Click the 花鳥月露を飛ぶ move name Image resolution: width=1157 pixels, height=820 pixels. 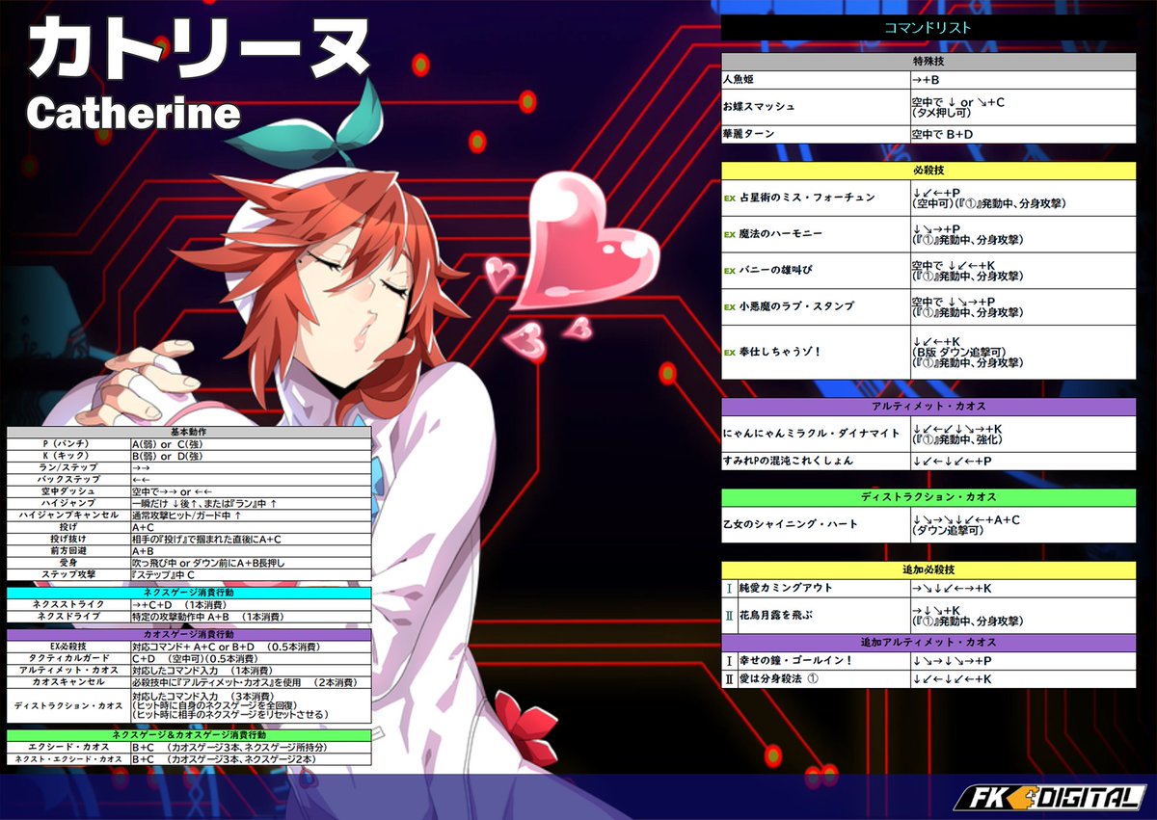tap(774, 615)
